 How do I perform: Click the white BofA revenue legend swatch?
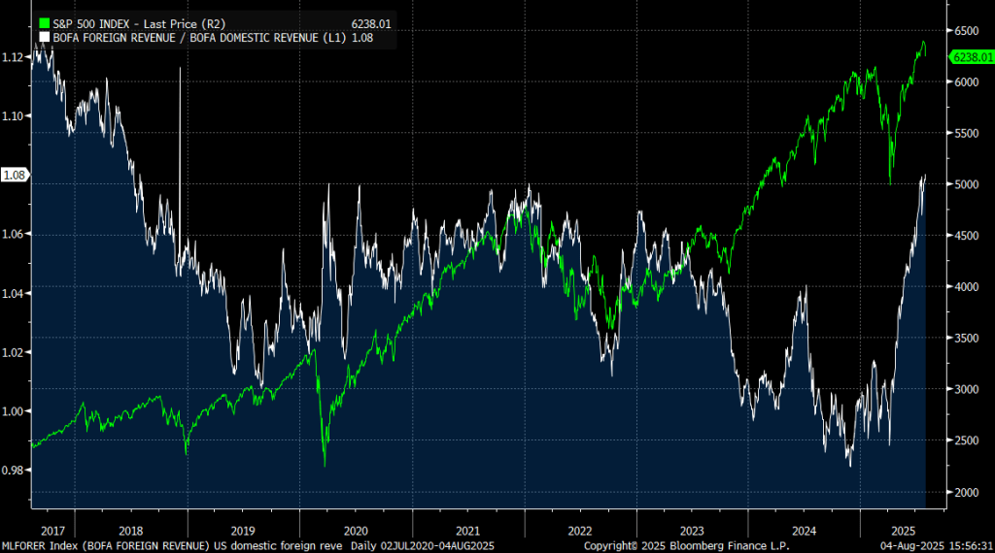point(43,36)
